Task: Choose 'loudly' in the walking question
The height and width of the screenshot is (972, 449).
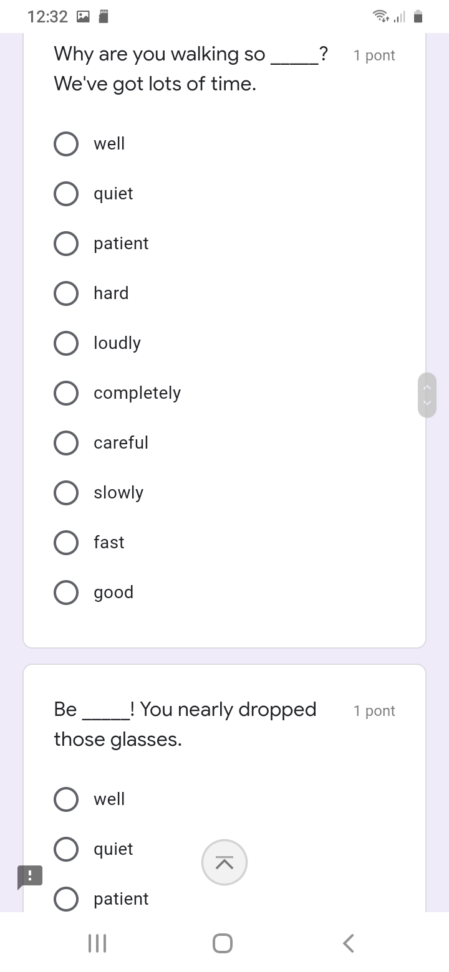Action: coord(66,343)
